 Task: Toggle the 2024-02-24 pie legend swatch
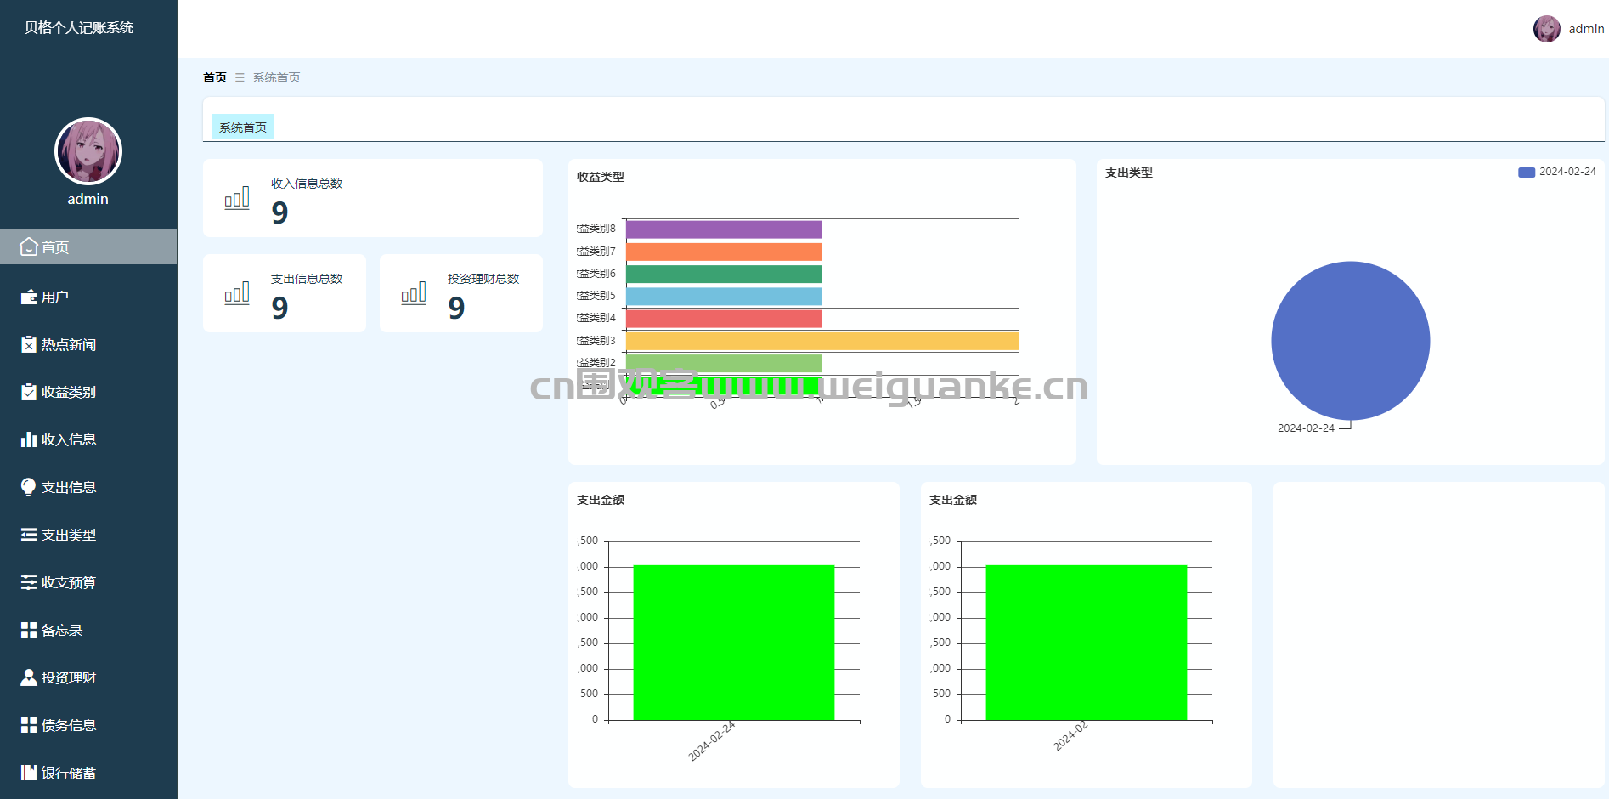(x=1526, y=173)
